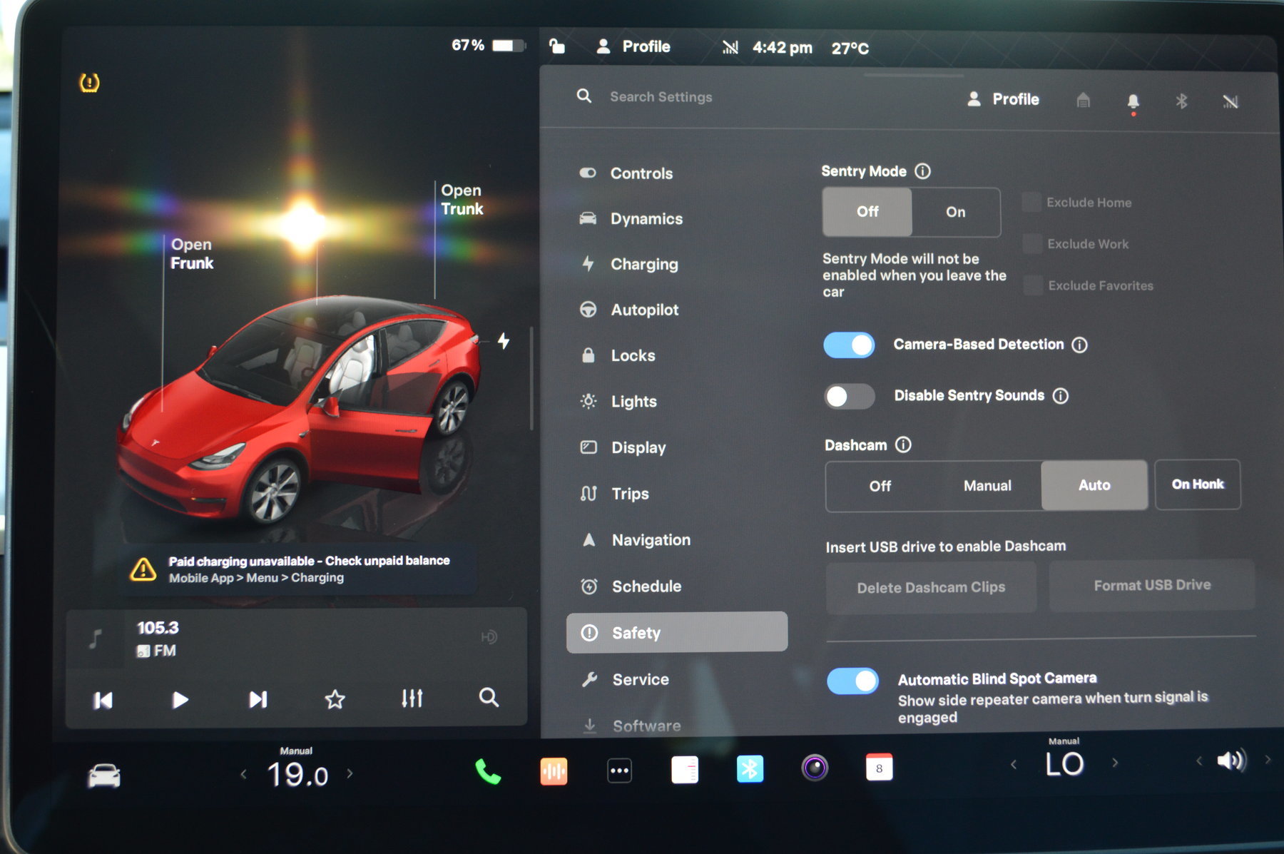Tap the car controls icon
The width and height of the screenshot is (1284, 854).
[x=104, y=776]
